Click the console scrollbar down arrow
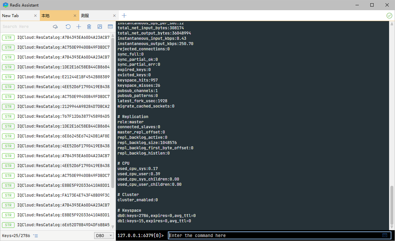Viewport: 395px width, 241px height. pos(392,228)
